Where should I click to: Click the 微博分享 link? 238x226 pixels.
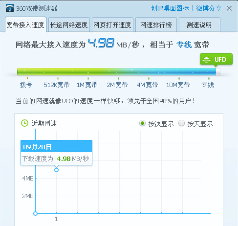point(209,8)
